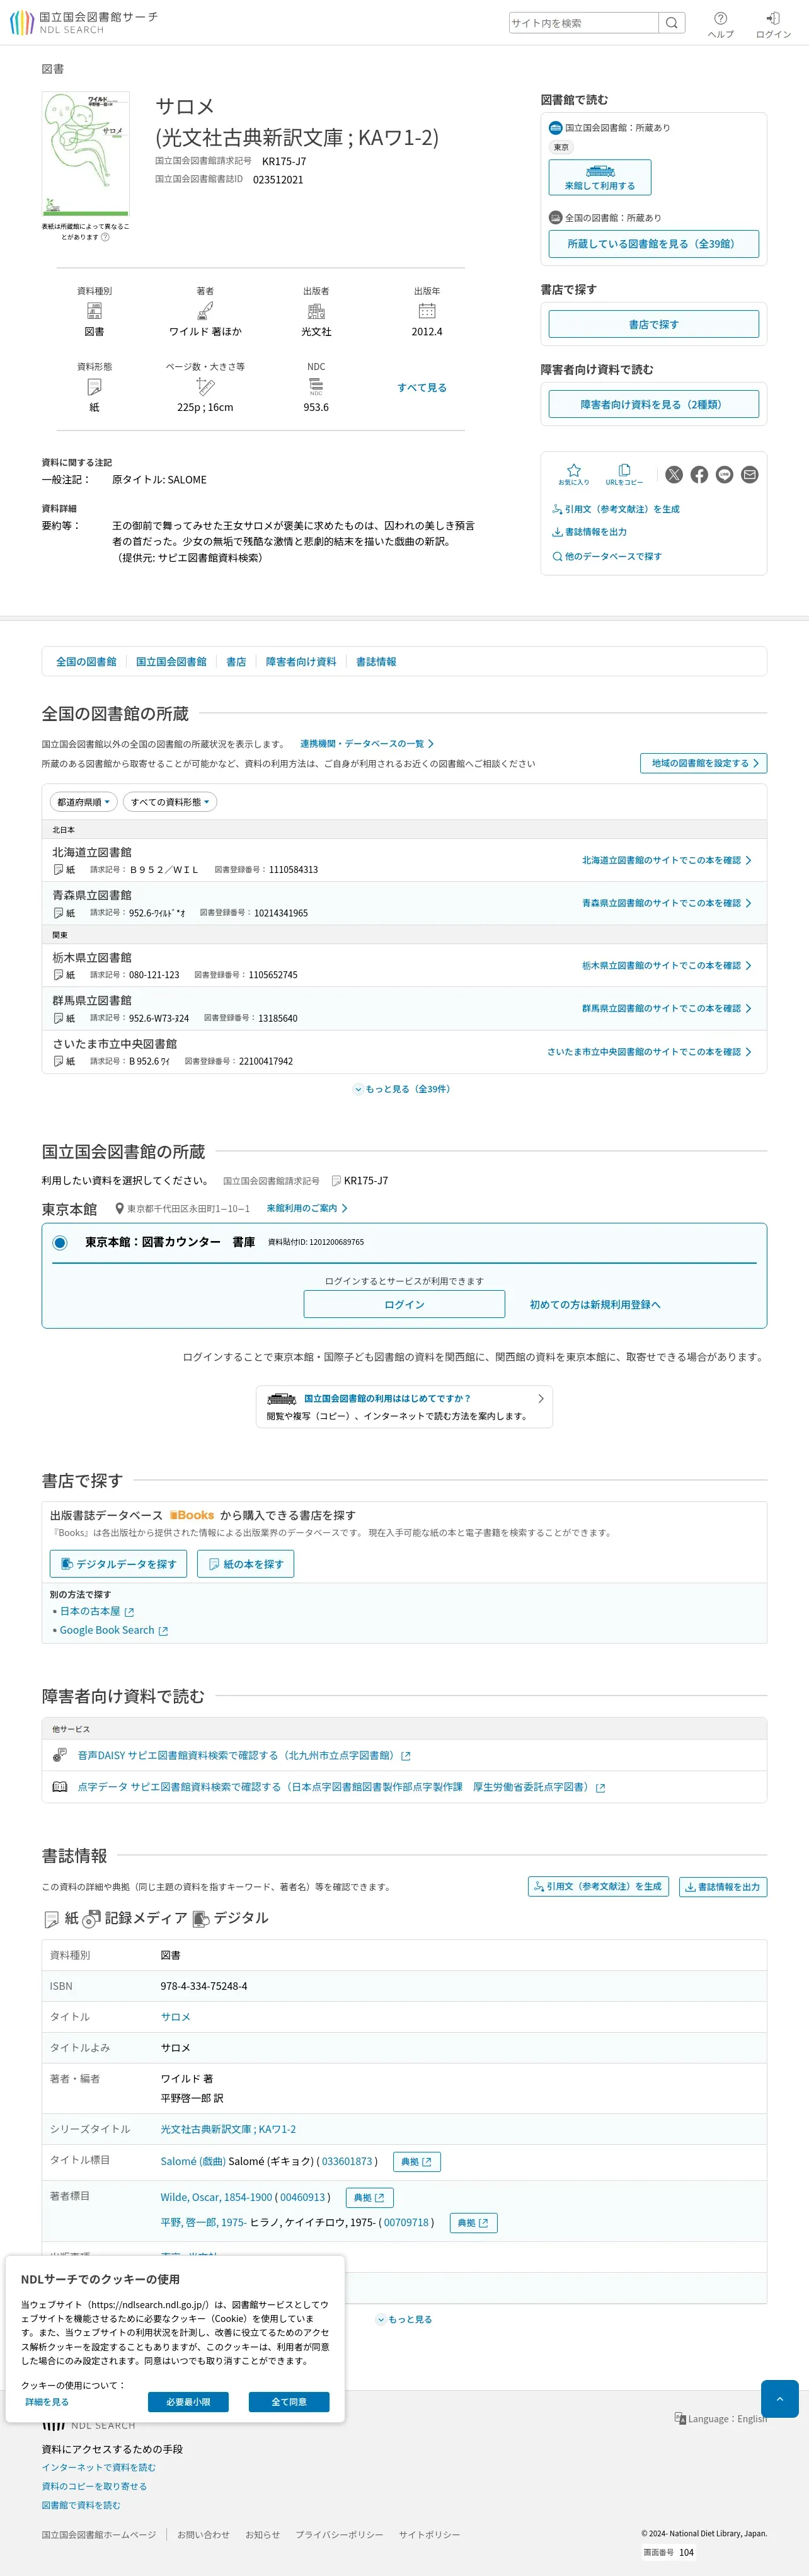Open インターネットで資料を読む footer link
The width and height of the screenshot is (809, 2576).
(98, 2467)
